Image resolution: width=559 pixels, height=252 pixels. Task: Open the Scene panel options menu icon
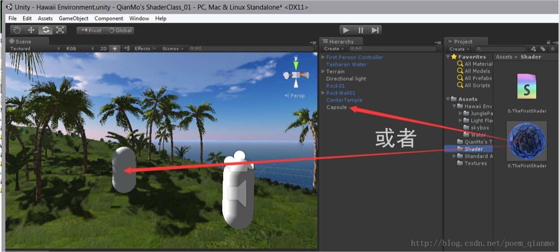(x=313, y=42)
